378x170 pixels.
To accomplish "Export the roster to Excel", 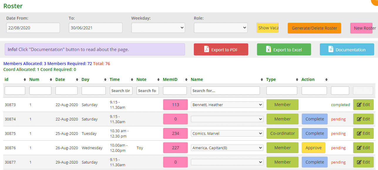I will click(284, 49).
